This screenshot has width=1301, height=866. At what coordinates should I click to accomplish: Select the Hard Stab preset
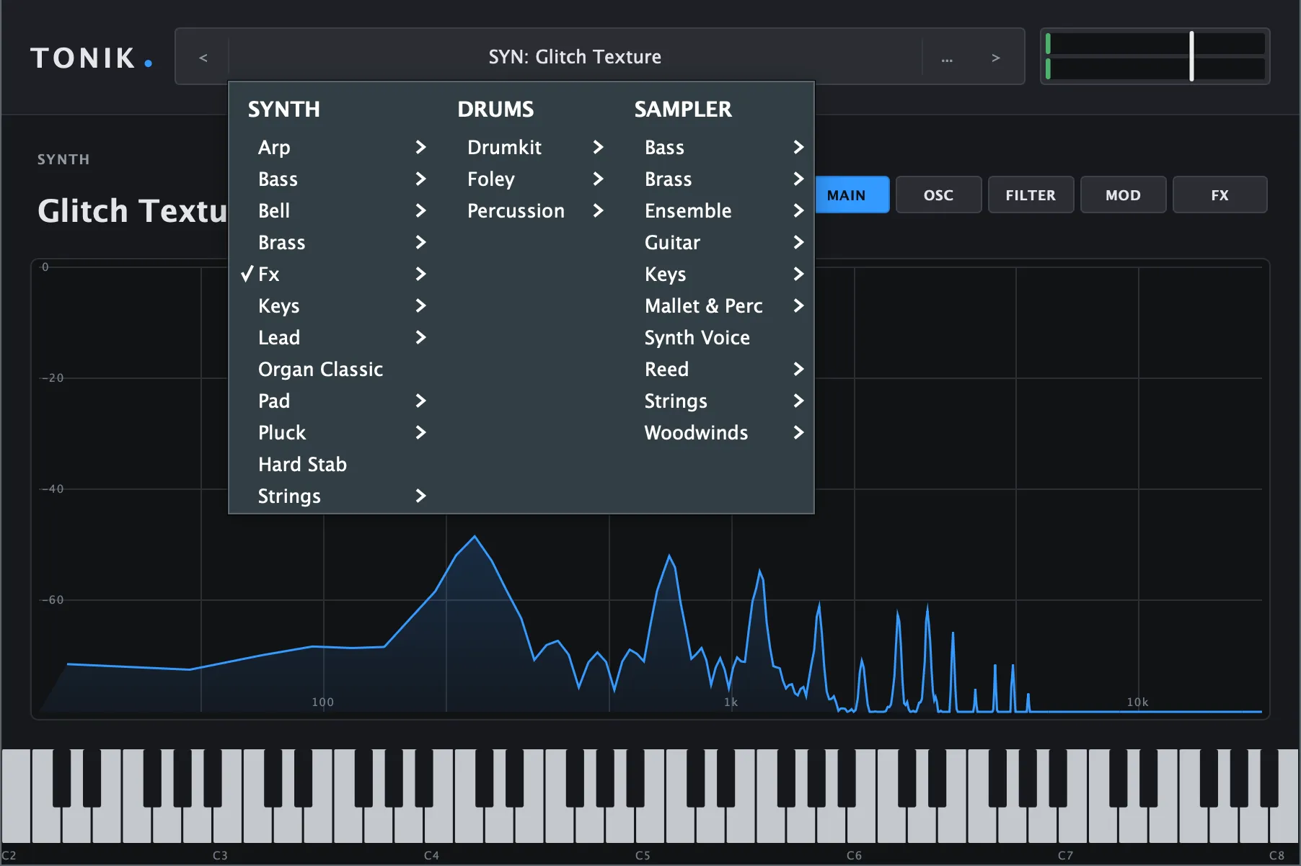302,464
